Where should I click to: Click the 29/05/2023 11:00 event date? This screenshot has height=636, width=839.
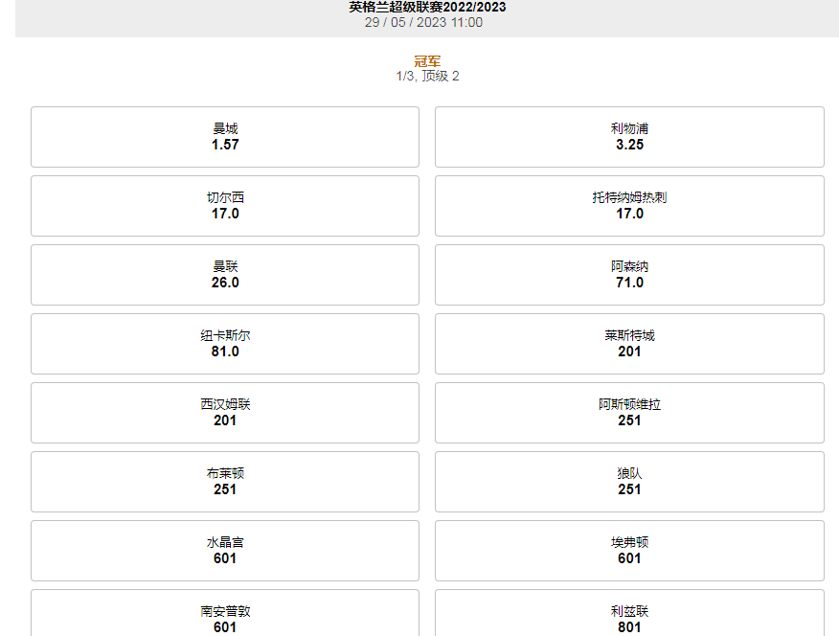coord(423,22)
